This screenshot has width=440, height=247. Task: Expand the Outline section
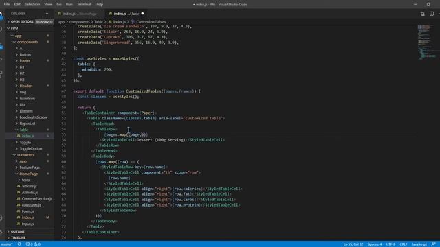[x=18, y=232]
